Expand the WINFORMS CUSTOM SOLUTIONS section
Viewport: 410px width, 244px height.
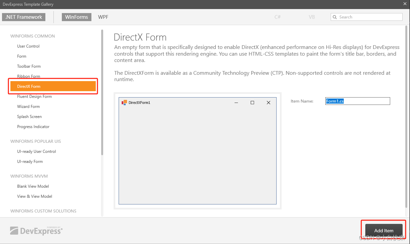tap(43, 211)
